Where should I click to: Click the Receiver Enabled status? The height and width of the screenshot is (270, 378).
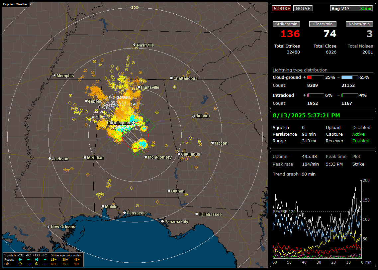361,141
